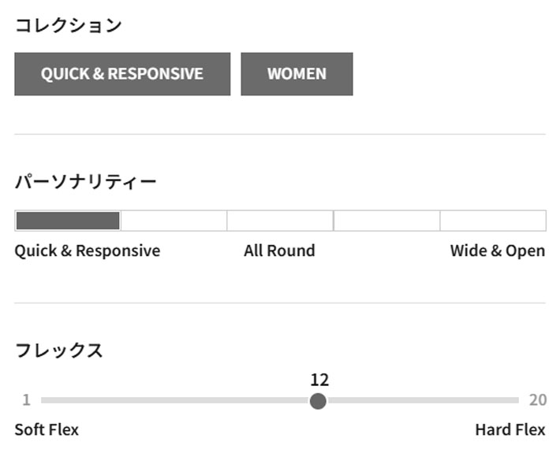The image size is (560, 464).
Task: Click the All Round scale label
Action: [279, 251]
